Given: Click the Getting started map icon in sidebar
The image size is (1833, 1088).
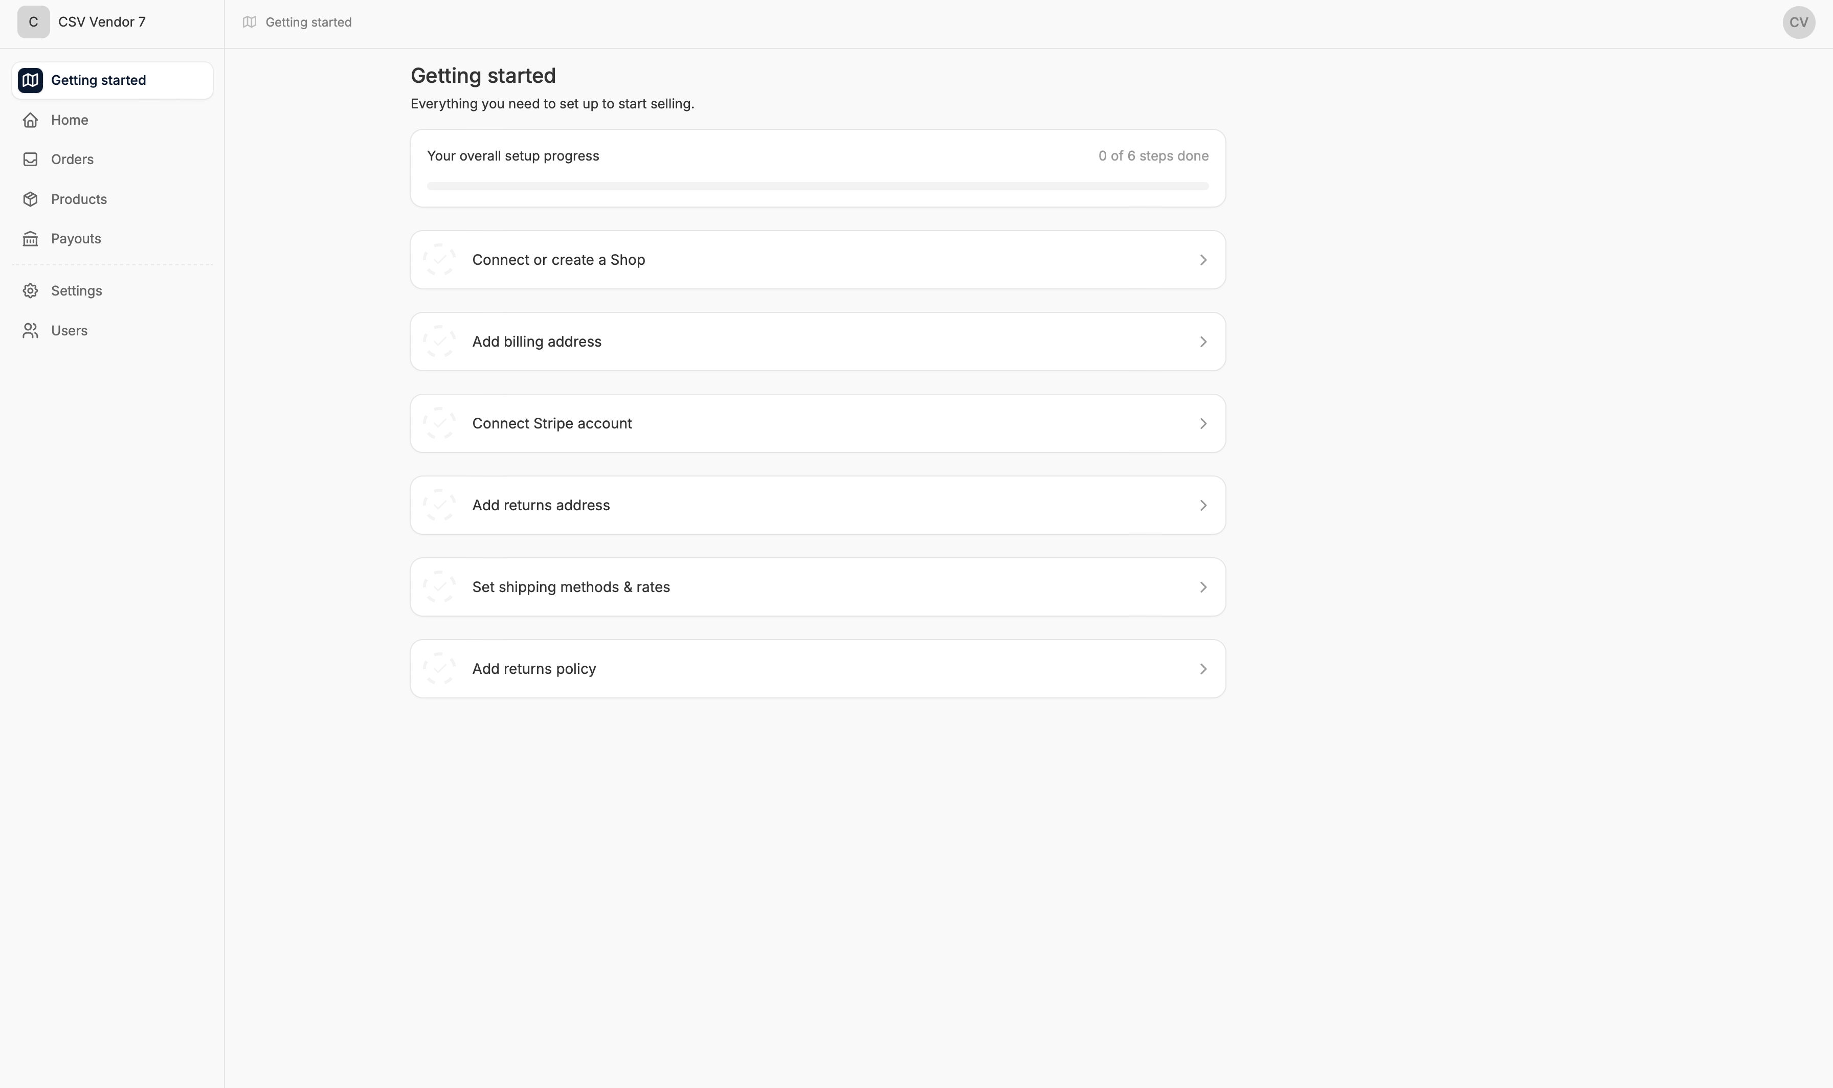Looking at the screenshot, I should (30, 80).
